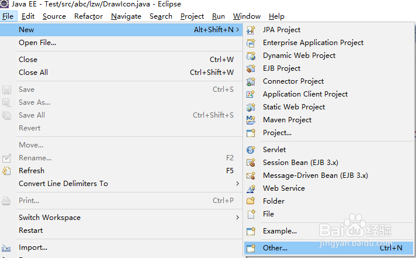This screenshot has width=416, height=258.
Task: Click the Other... wizard icon
Action: pos(251,248)
